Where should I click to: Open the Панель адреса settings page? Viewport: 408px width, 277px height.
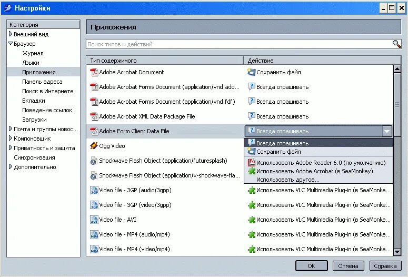point(42,82)
